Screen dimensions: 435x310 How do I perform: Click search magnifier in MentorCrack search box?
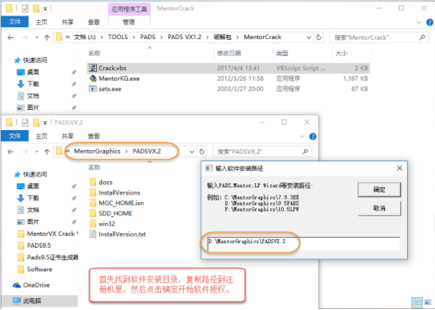tap(422, 37)
